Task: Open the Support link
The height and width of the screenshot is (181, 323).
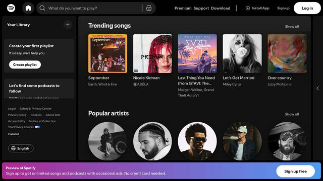Action: pyautogui.click(x=201, y=8)
